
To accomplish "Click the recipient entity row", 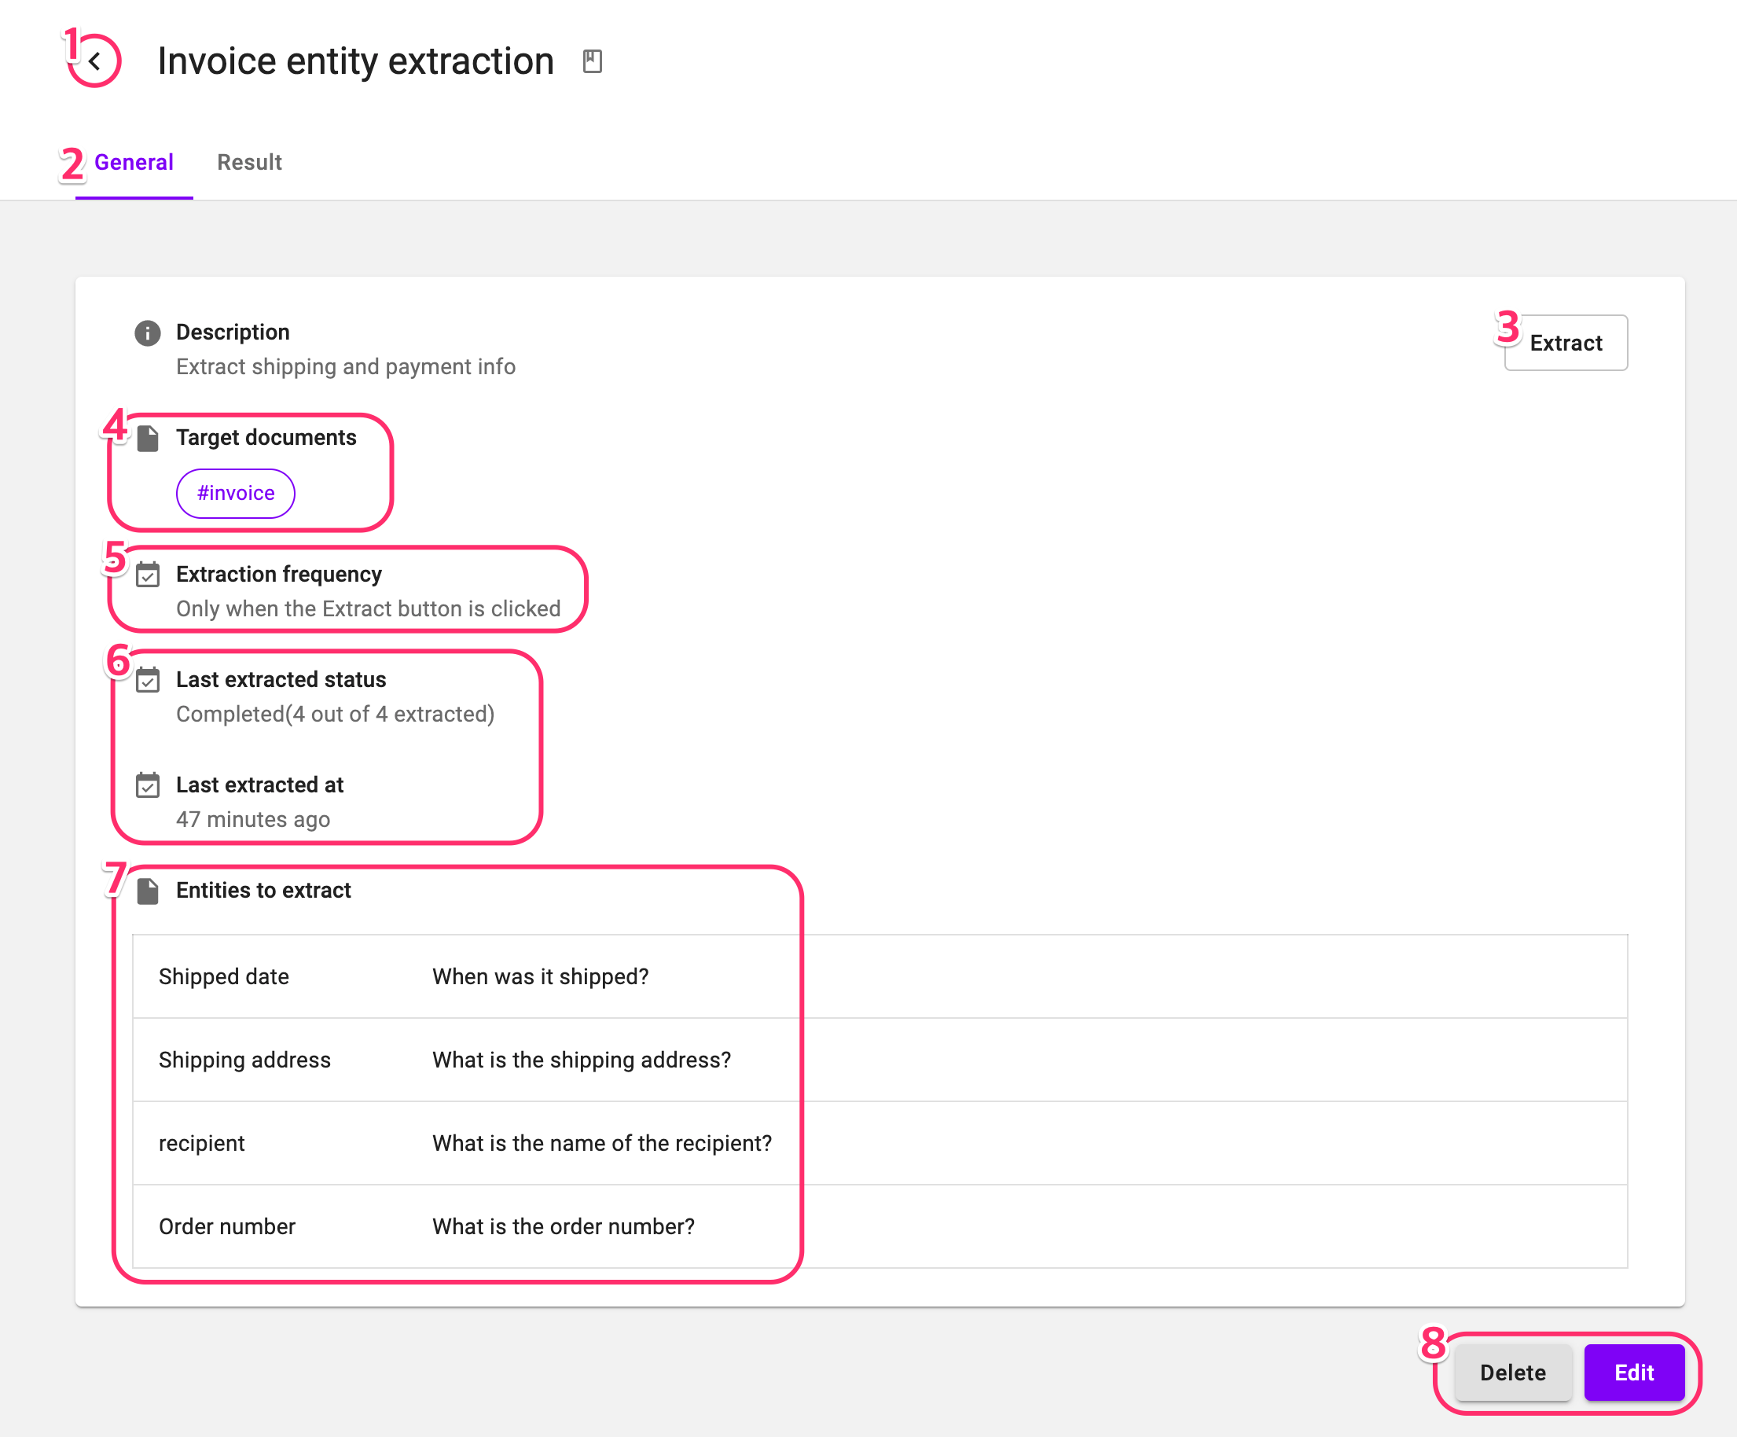I will click(202, 1143).
